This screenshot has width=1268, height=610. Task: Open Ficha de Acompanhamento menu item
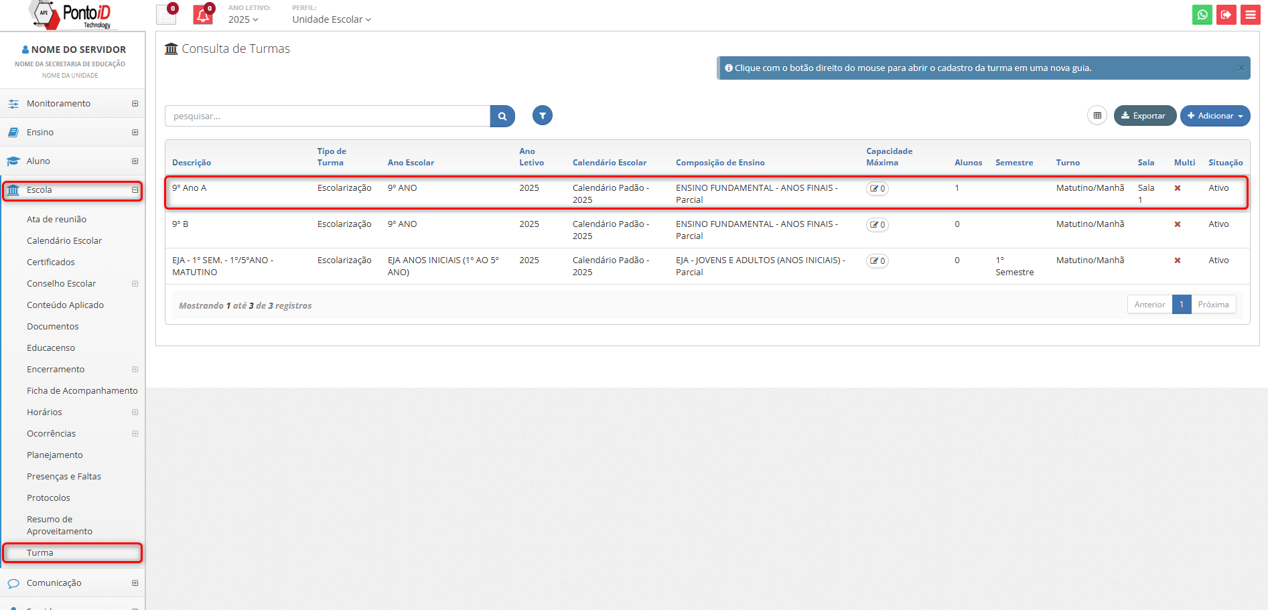[82, 391]
